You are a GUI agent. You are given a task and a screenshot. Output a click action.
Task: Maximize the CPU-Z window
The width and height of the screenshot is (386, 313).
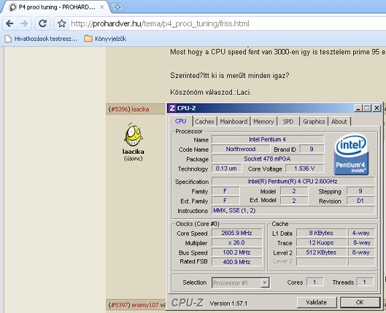point(367,108)
